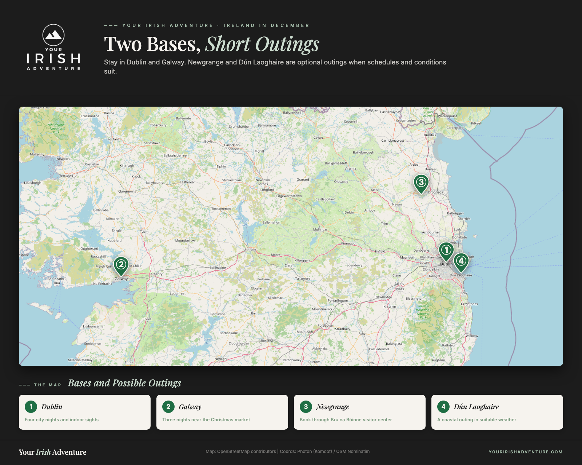The height and width of the screenshot is (465, 582).
Task: Select map pin 1 over Dublin
Action: (446, 252)
